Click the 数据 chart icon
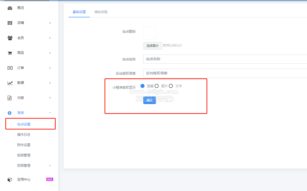The image size is (307, 191). (x=10, y=83)
